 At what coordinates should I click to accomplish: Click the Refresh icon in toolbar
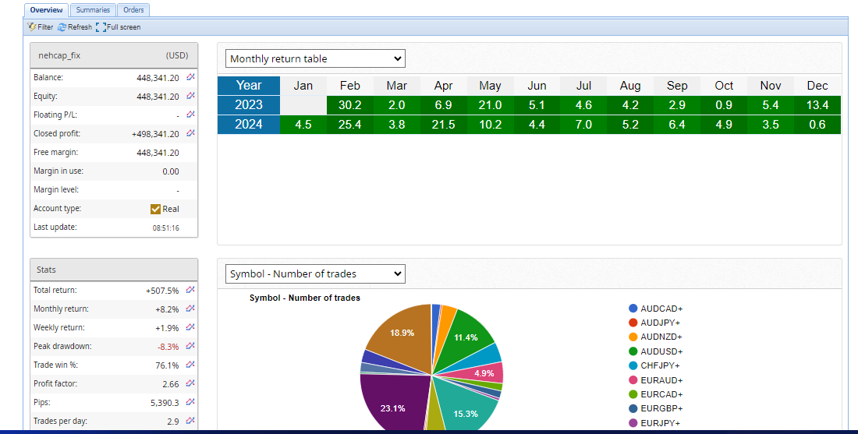[62, 27]
